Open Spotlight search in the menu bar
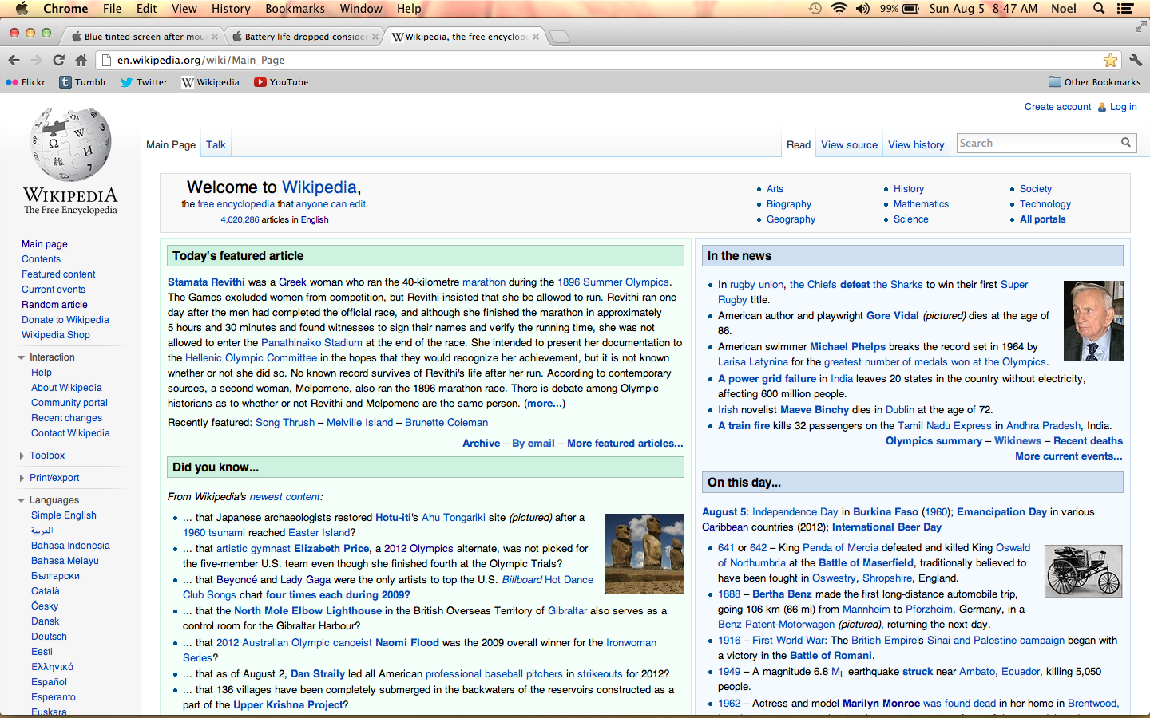 [1099, 9]
